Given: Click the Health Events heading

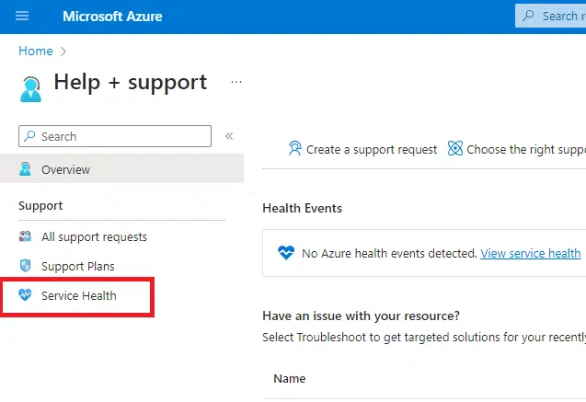Looking at the screenshot, I should click(x=303, y=208).
